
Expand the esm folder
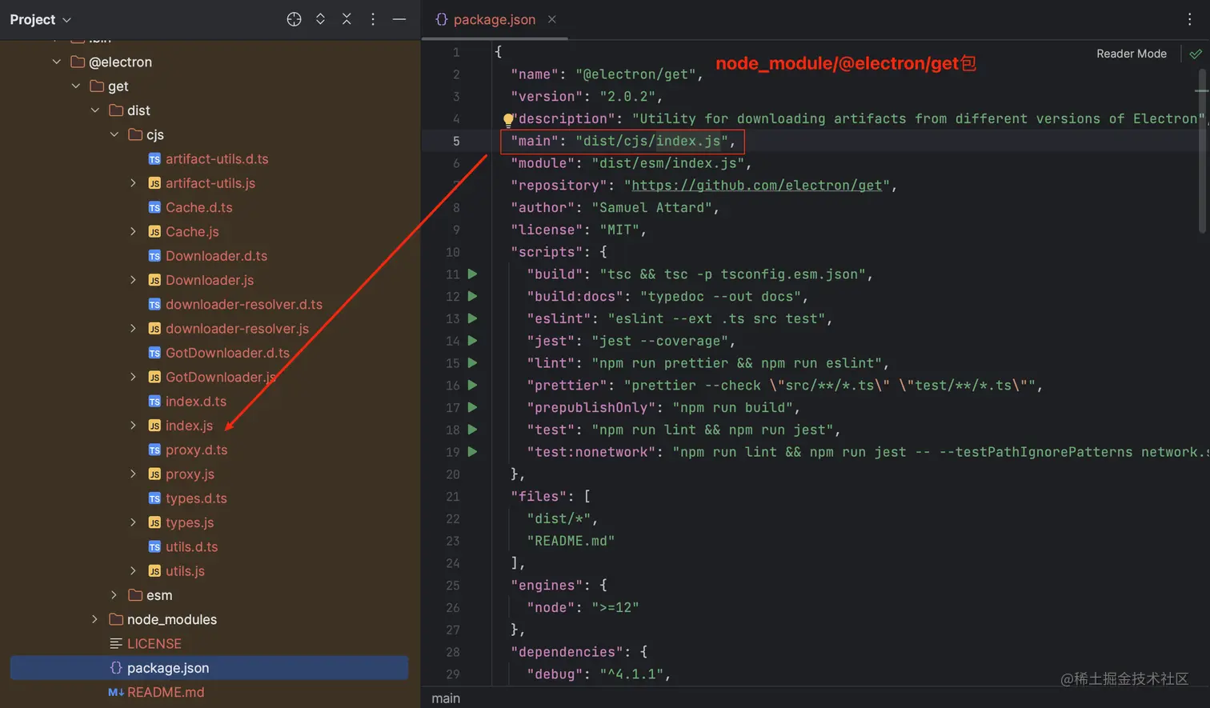click(114, 595)
